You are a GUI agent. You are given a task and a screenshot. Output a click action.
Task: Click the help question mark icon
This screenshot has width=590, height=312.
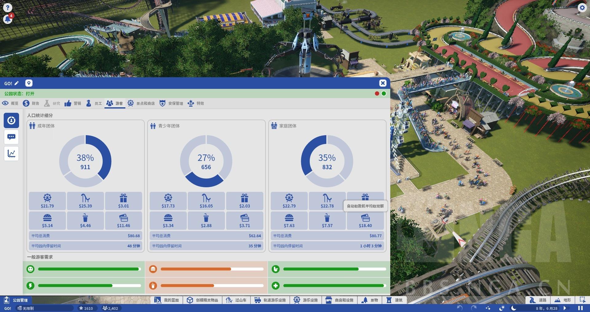pos(7,7)
